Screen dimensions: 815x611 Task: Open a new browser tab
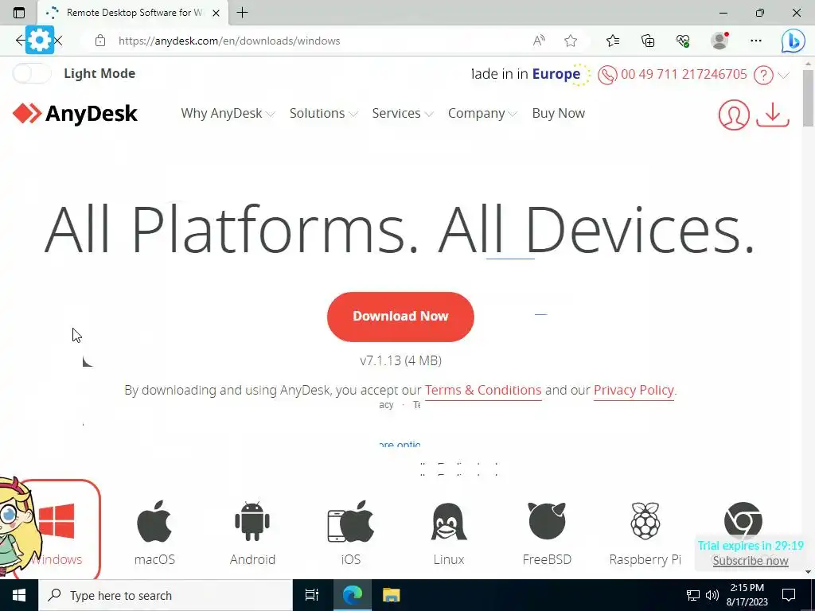coord(242,13)
